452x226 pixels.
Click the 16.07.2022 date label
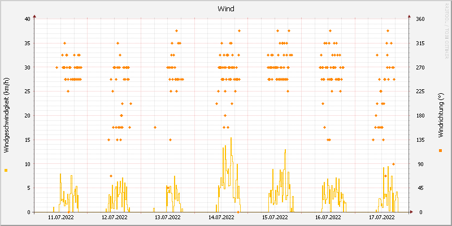(328, 218)
